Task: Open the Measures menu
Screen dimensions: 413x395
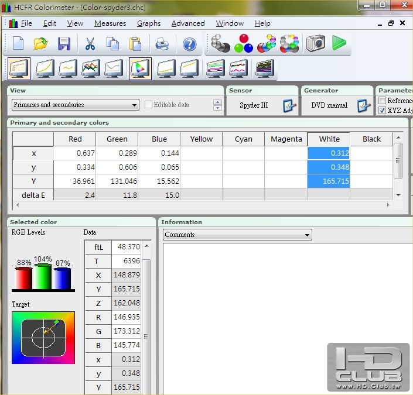Action: 110,23
